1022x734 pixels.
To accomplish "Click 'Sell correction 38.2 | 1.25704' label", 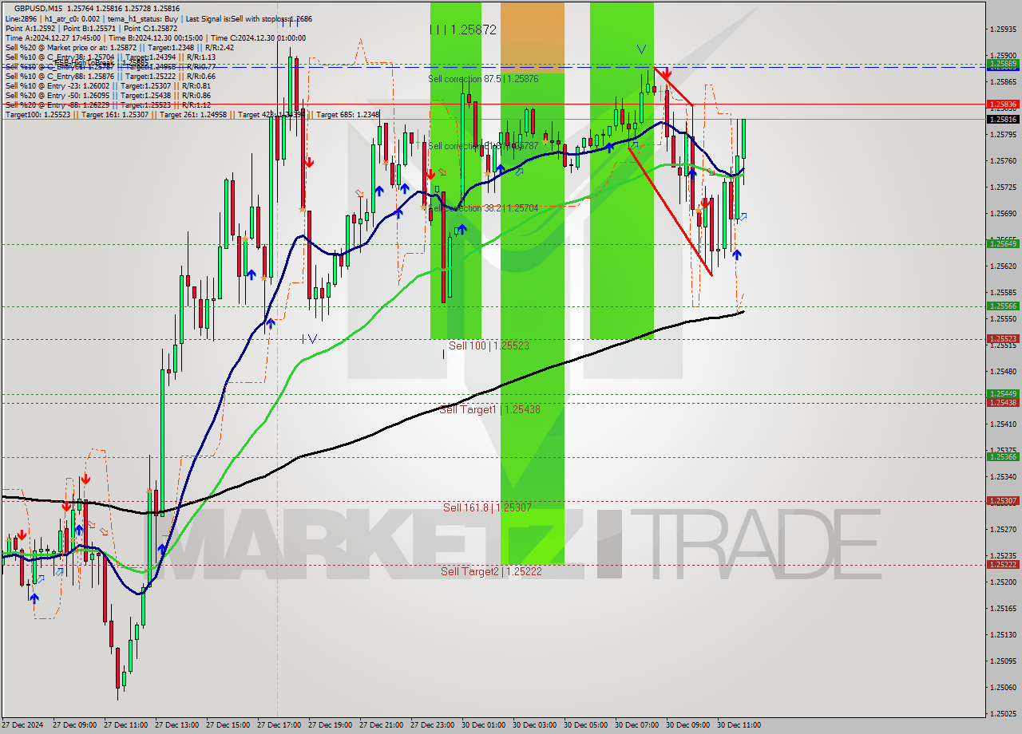I will click(483, 207).
